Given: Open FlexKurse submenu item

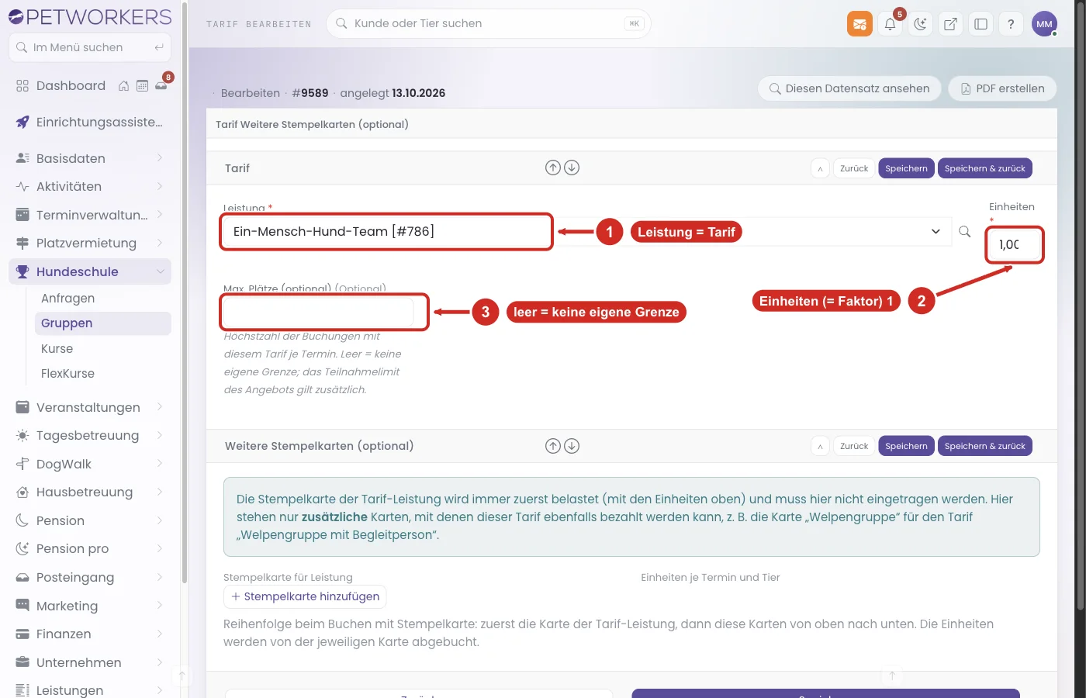Looking at the screenshot, I should pyautogui.click(x=67, y=374).
